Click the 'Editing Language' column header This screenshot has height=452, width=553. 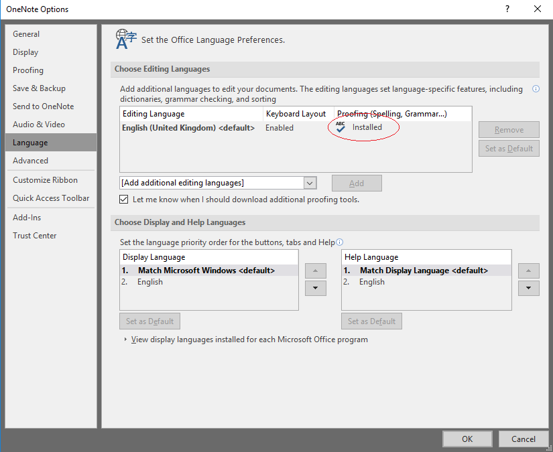pos(192,114)
